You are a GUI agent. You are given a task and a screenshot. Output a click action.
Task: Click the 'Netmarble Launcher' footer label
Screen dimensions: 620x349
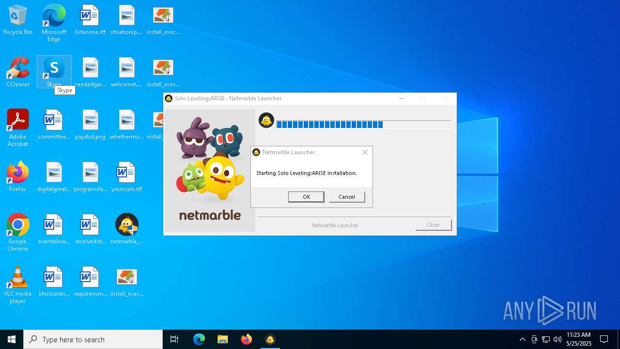335,225
